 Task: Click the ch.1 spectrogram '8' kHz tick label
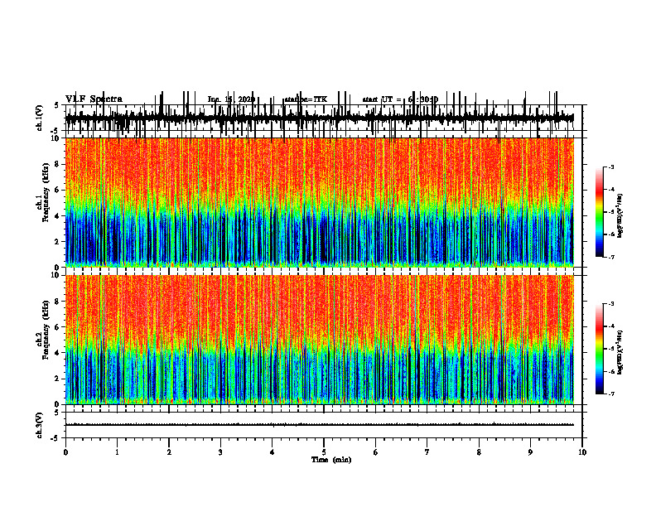[x=57, y=164]
